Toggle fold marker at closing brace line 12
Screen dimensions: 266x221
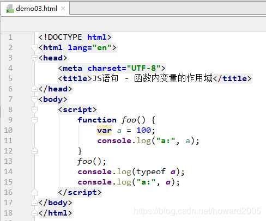click(x=34, y=151)
